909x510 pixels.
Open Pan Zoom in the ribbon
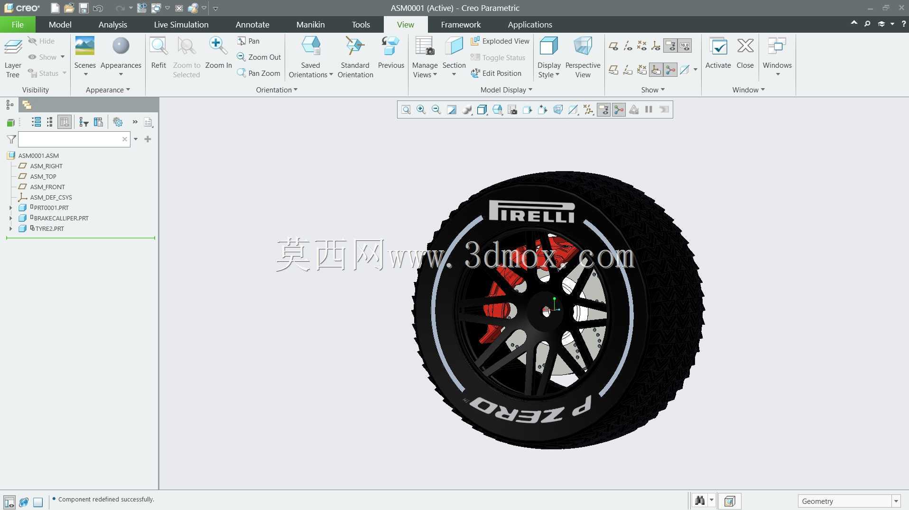pos(259,73)
